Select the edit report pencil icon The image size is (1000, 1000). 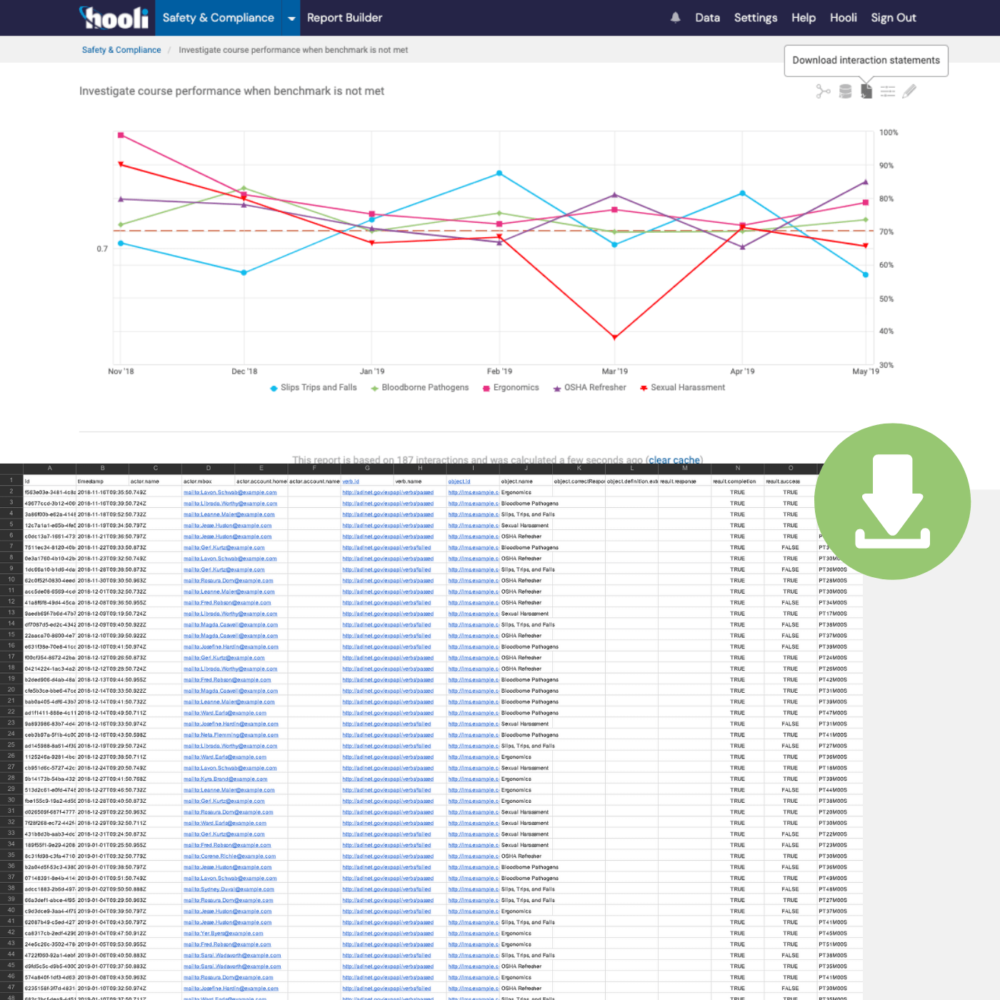(x=909, y=91)
